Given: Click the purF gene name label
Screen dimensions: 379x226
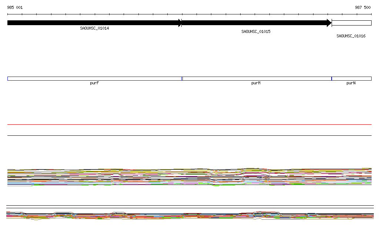Looking at the screenshot, I should [x=94, y=83].
